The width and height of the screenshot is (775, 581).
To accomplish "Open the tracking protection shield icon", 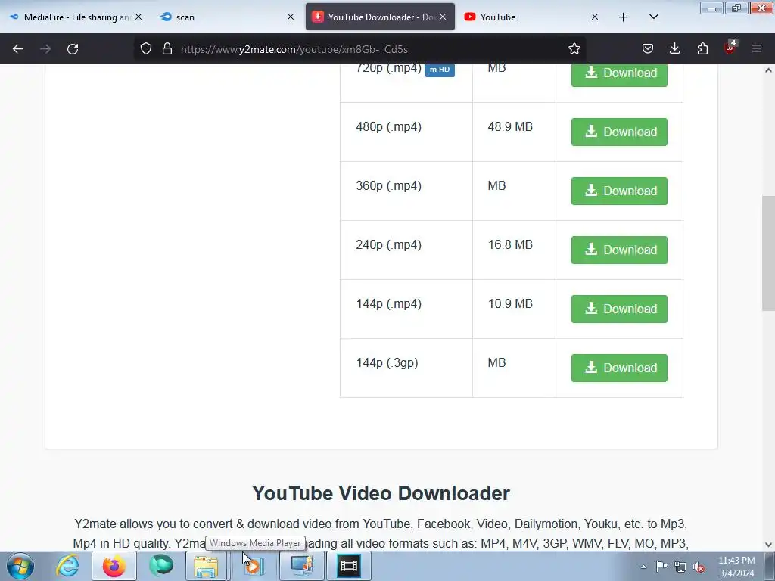I will click(146, 48).
